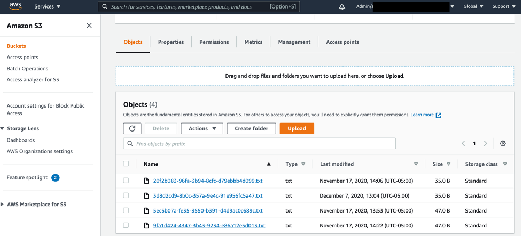Open the Actions dropdown button

(x=202, y=128)
